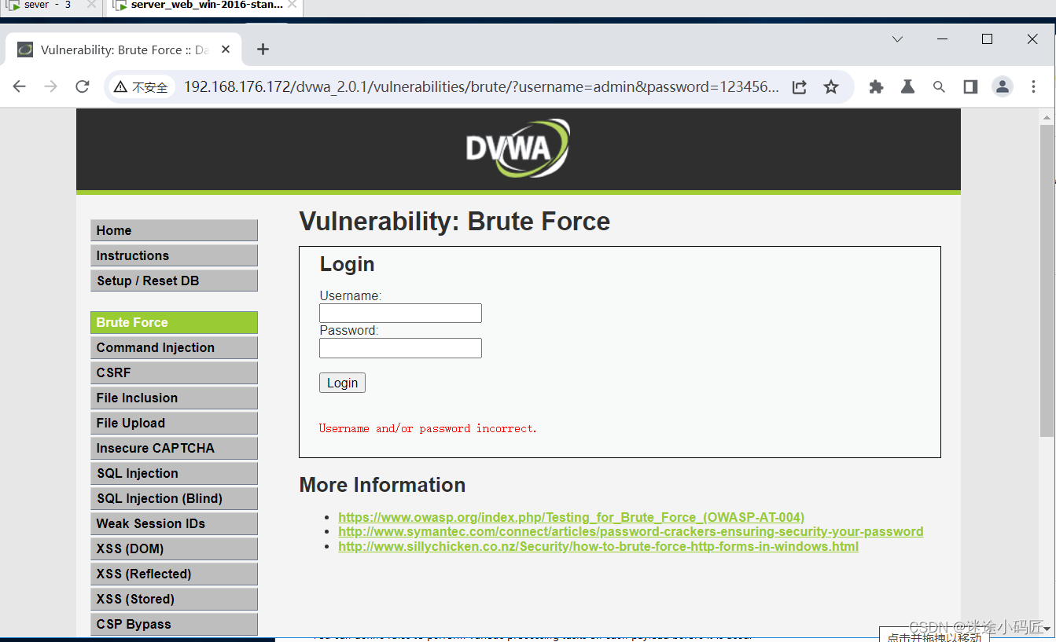Screen dimensions: 1056x642
Task: Switch to the sever - 3 VM tab
Action: 49,6
